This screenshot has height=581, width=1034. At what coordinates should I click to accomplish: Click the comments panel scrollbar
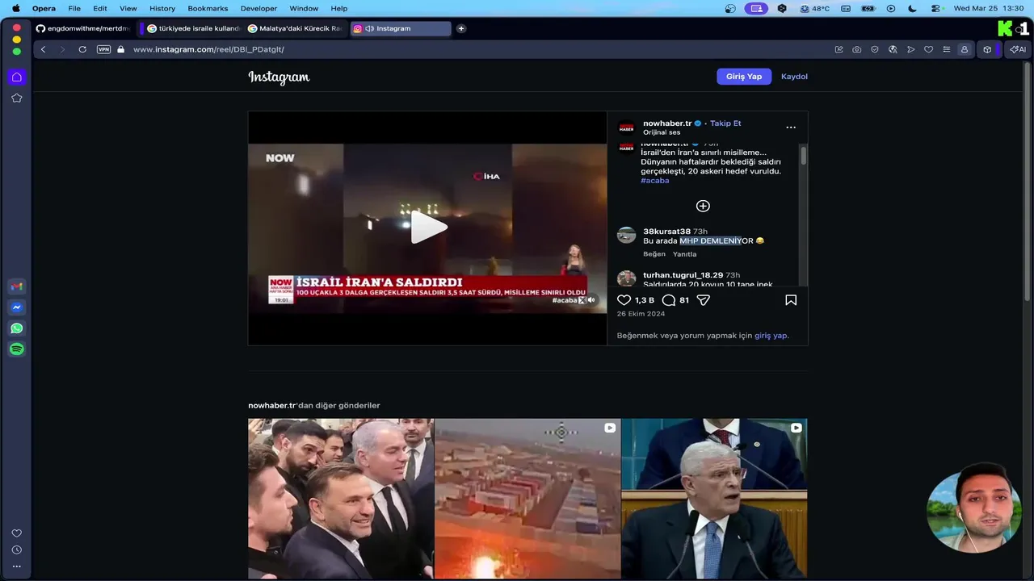[803, 156]
